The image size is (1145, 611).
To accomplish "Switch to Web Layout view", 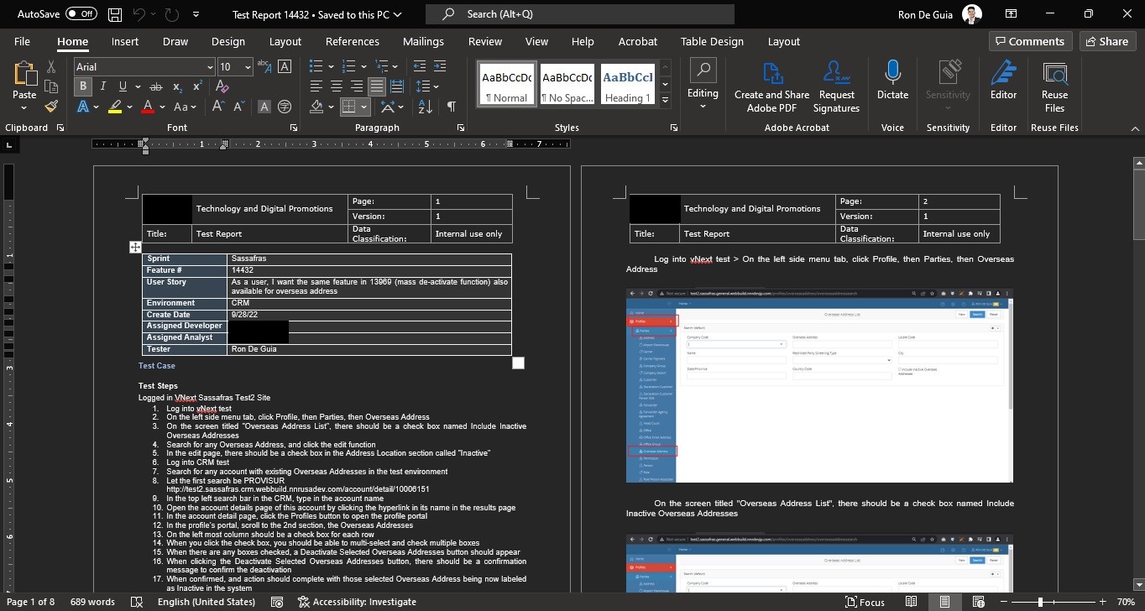I will 978,602.
